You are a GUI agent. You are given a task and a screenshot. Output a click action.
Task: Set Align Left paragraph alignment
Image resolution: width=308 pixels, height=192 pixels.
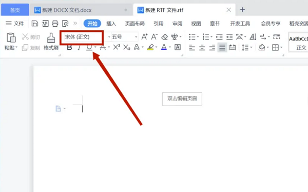[192, 47]
